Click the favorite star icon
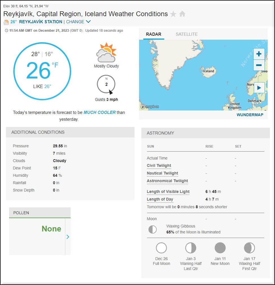 coord(173,14)
